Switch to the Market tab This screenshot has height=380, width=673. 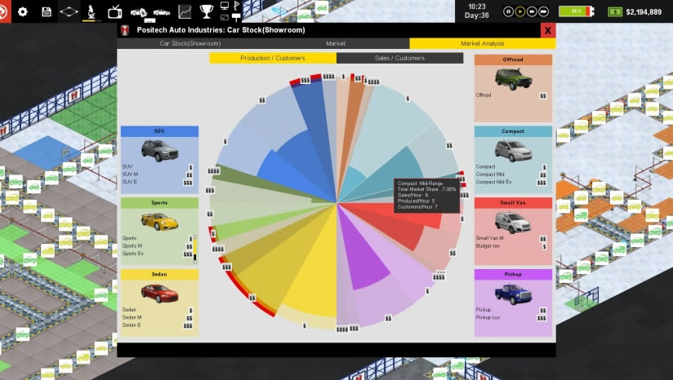pyautogui.click(x=336, y=43)
